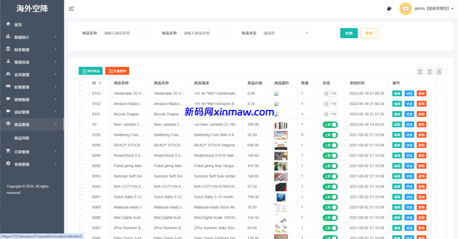Click the home icon beside 首页
This screenshot has width=458, height=239.
(x=8, y=24)
